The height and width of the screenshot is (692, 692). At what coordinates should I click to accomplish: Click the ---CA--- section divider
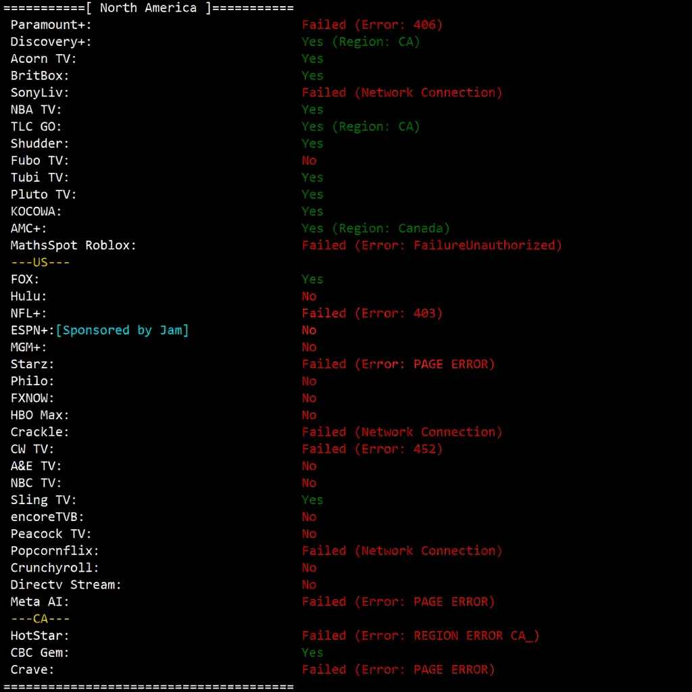pos(39,618)
